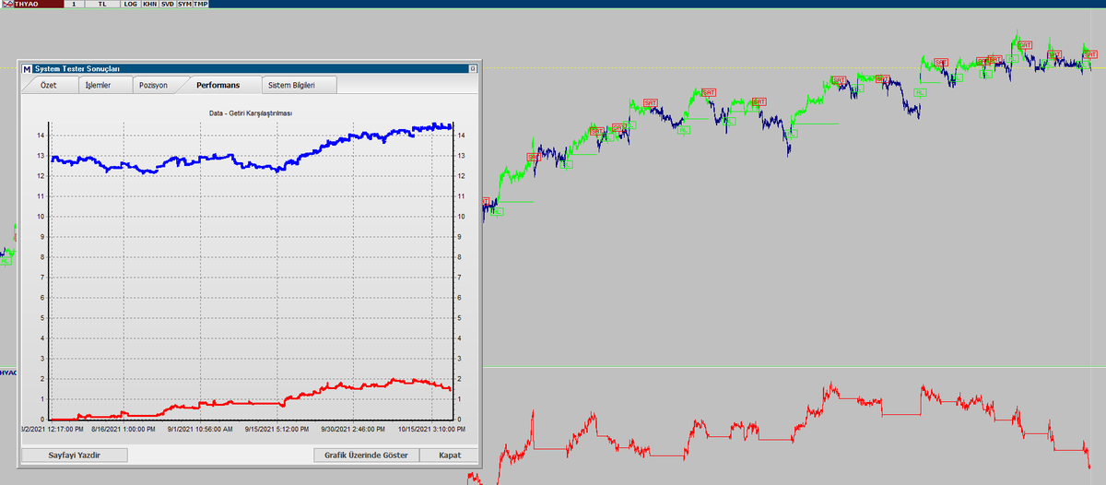Toggle the SVD option
This screenshot has width=1106, height=485.
coord(167,5)
